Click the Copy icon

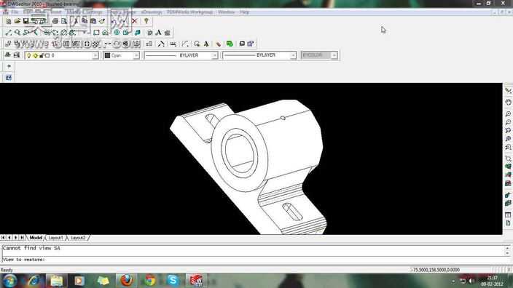pyautogui.click(x=85, y=21)
